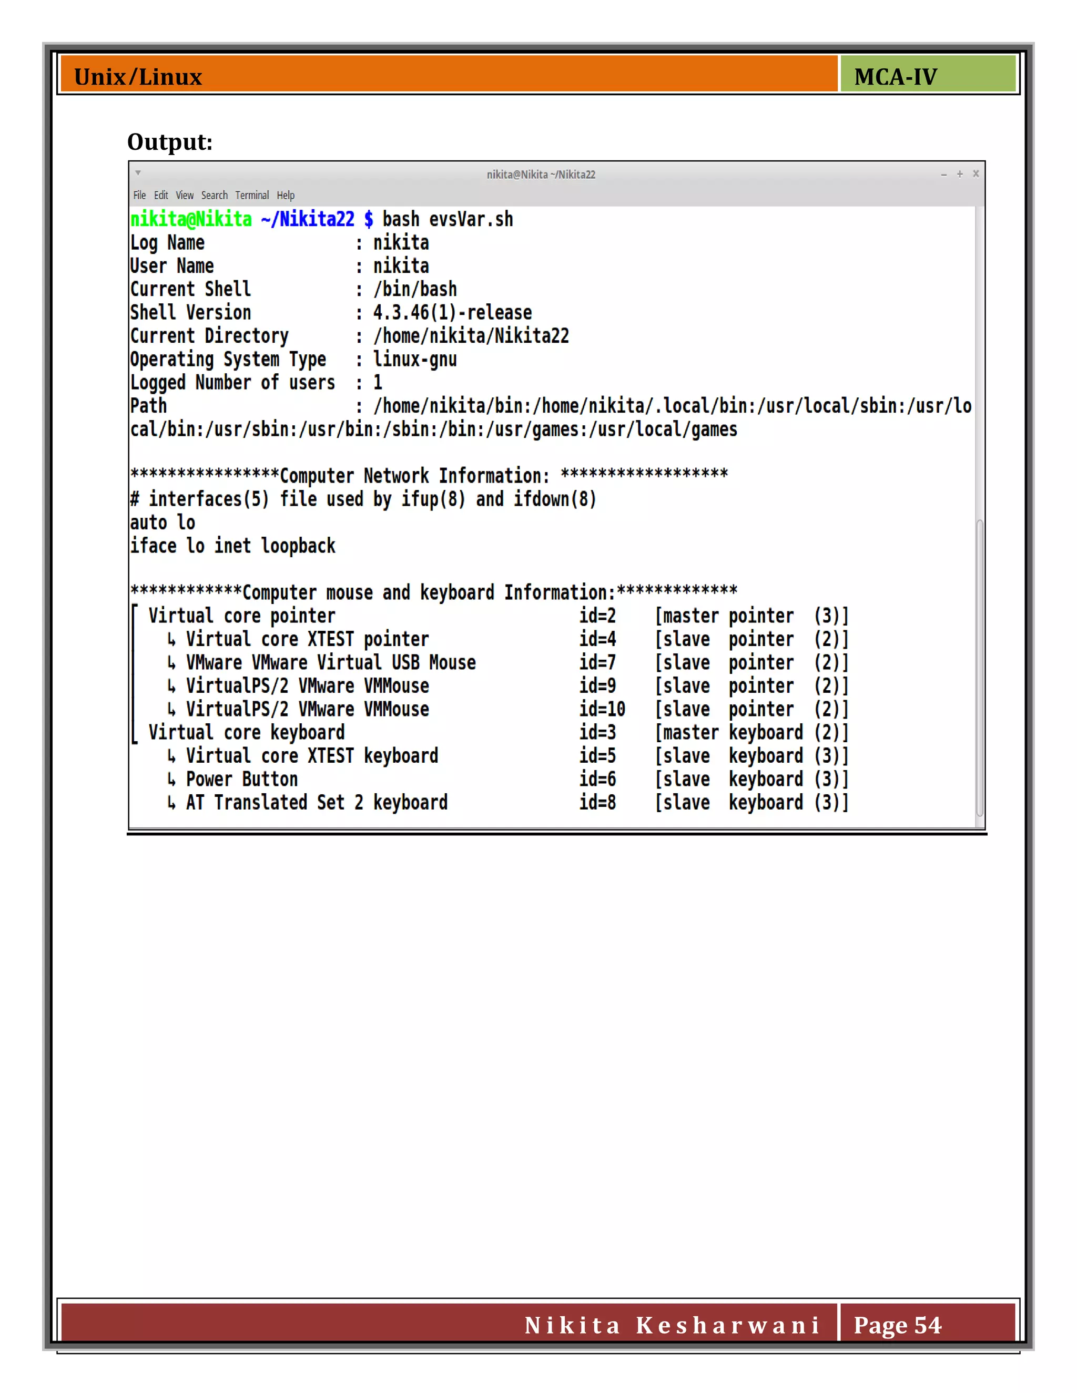The height and width of the screenshot is (1393, 1077).
Task: Click the terminal title 'nikita@Nikita ~/Nikita22'
Action: (541, 174)
